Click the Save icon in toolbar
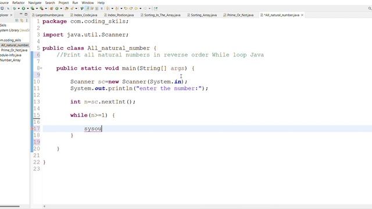372x209 pixels. pyautogui.click(x=2, y=9)
